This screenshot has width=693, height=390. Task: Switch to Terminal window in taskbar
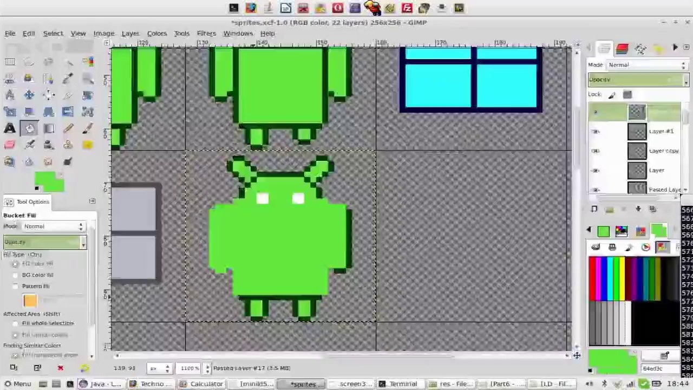[397, 384]
